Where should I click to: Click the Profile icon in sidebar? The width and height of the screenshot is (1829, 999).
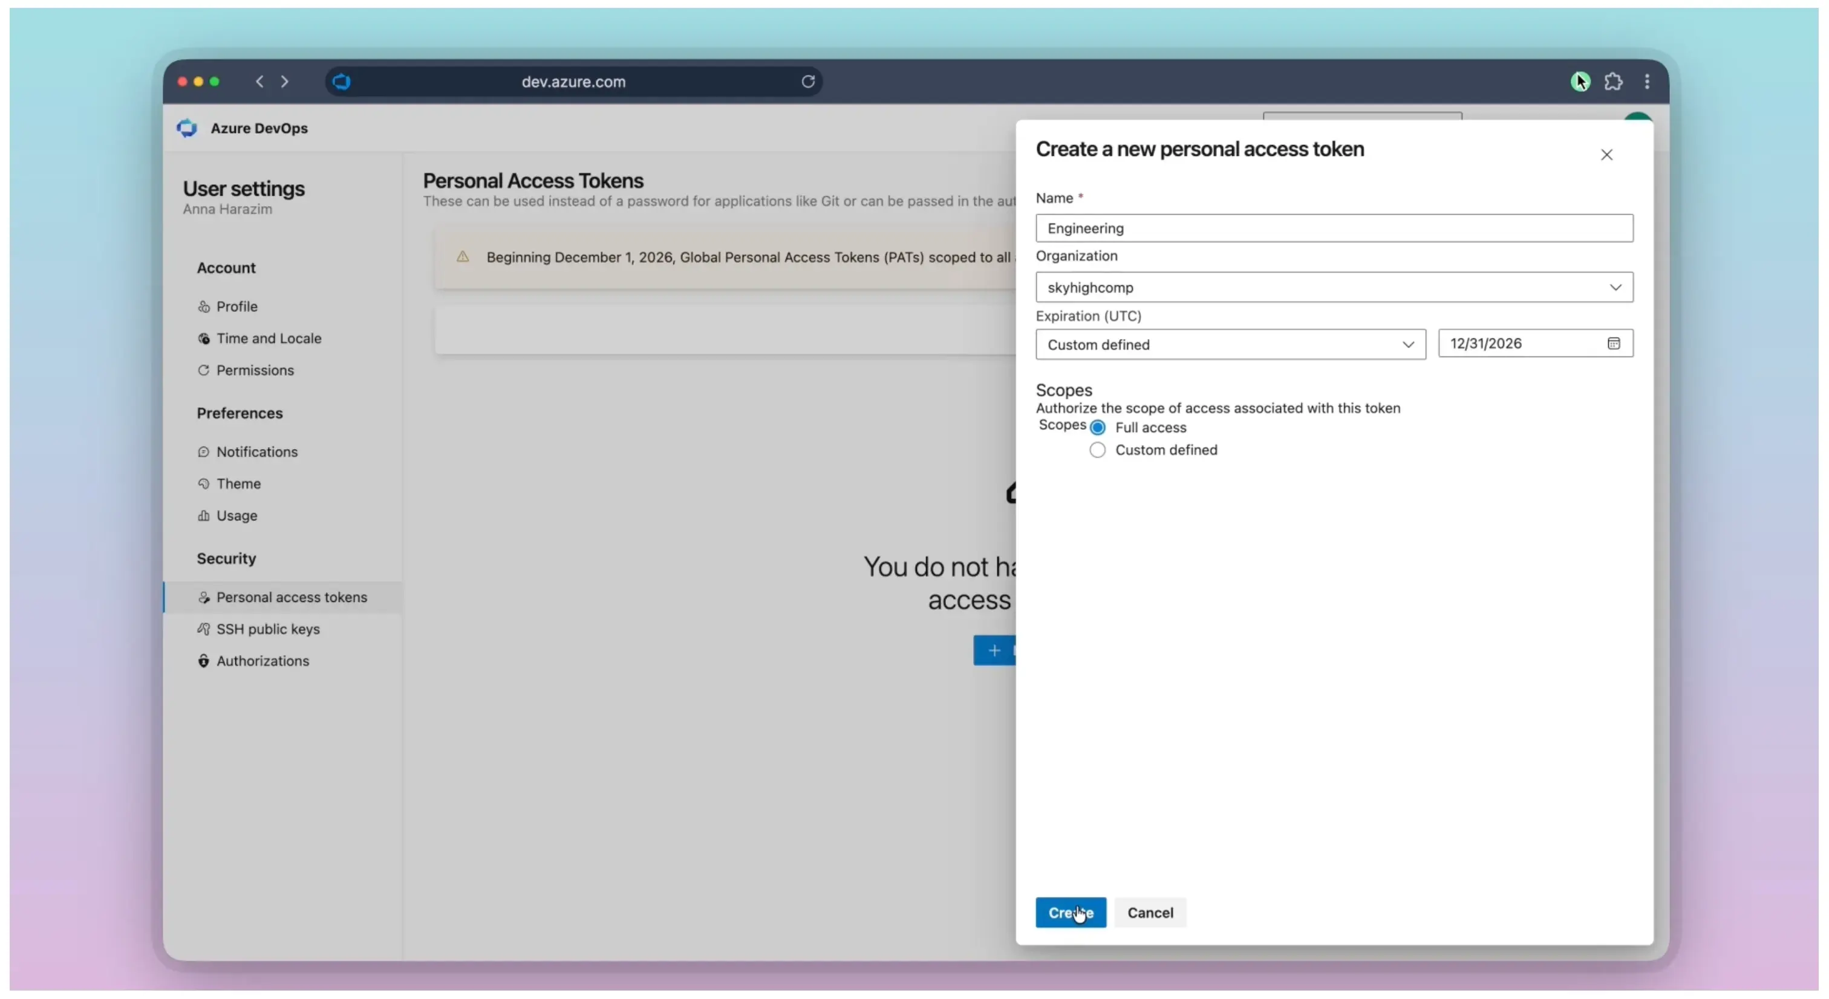tap(204, 306)
